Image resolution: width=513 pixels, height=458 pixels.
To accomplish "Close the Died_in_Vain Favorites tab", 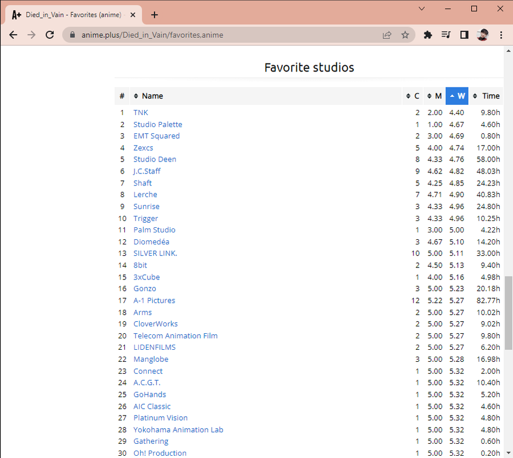I will pos(133,15).
